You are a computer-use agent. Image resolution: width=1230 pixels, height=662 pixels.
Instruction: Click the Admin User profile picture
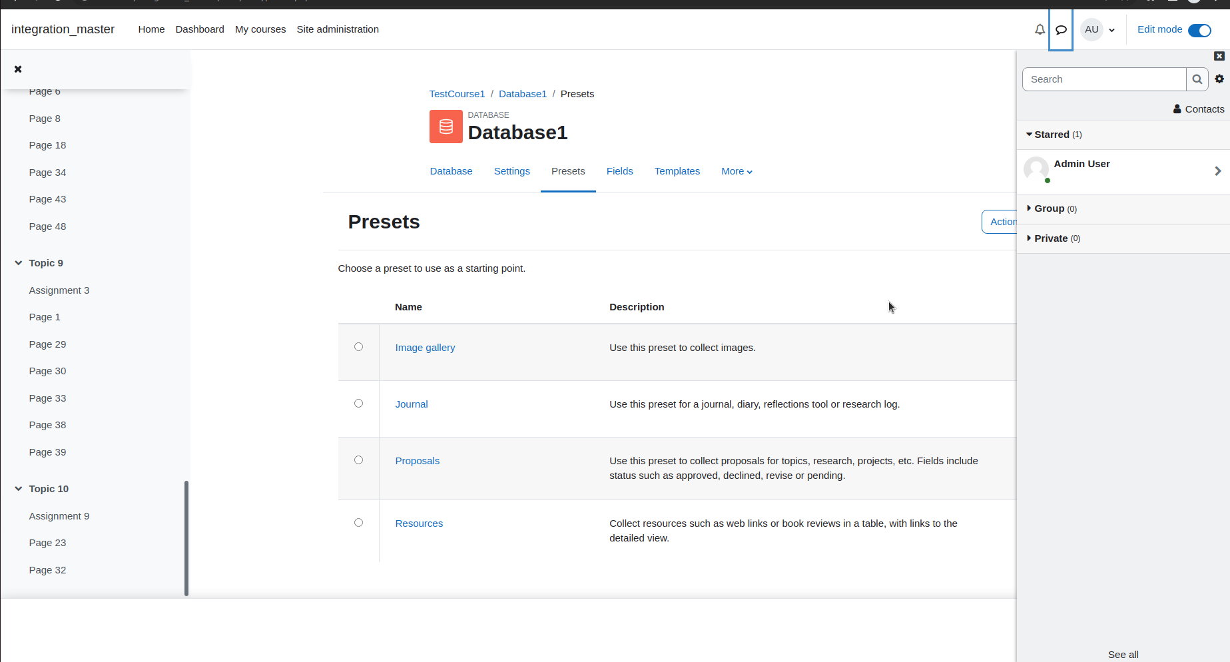pos(1036,170)
